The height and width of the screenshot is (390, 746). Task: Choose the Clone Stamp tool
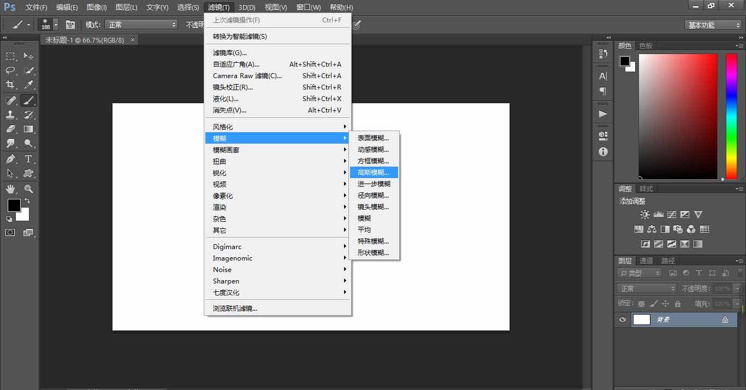10,115
